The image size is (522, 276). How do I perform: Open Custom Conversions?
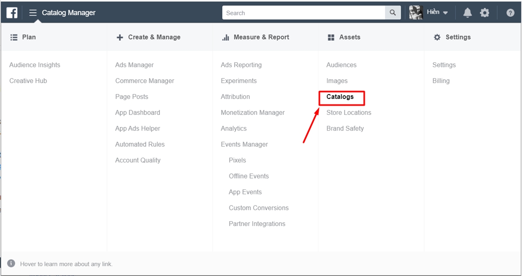tap(259, 208)
